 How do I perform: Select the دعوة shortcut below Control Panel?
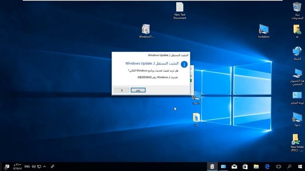297,119
